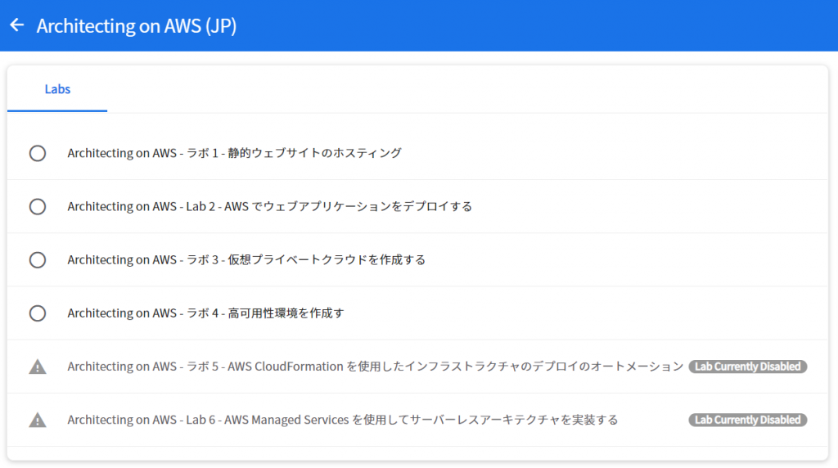
Task: Select the radio circle for ラボ 3
Action: pos(38,260)
